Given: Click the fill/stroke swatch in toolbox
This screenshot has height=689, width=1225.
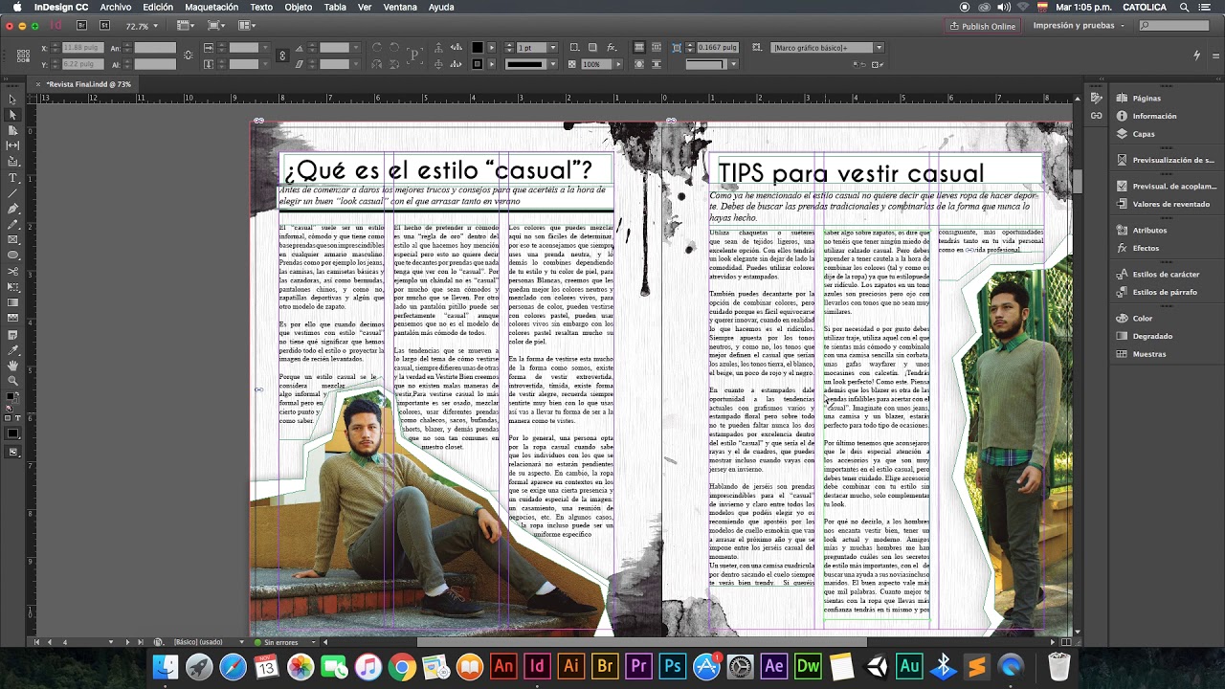Looking at the screenshot, I should (11, 396).
